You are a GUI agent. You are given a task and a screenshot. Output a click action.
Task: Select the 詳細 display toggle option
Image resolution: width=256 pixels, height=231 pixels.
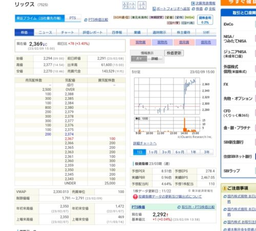point(155,59)
